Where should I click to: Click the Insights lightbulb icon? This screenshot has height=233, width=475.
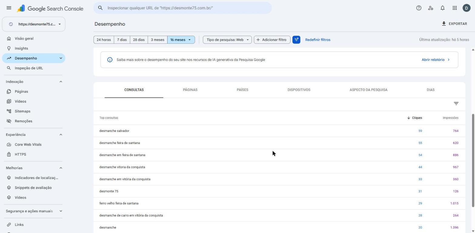click(x=9, y=48)
